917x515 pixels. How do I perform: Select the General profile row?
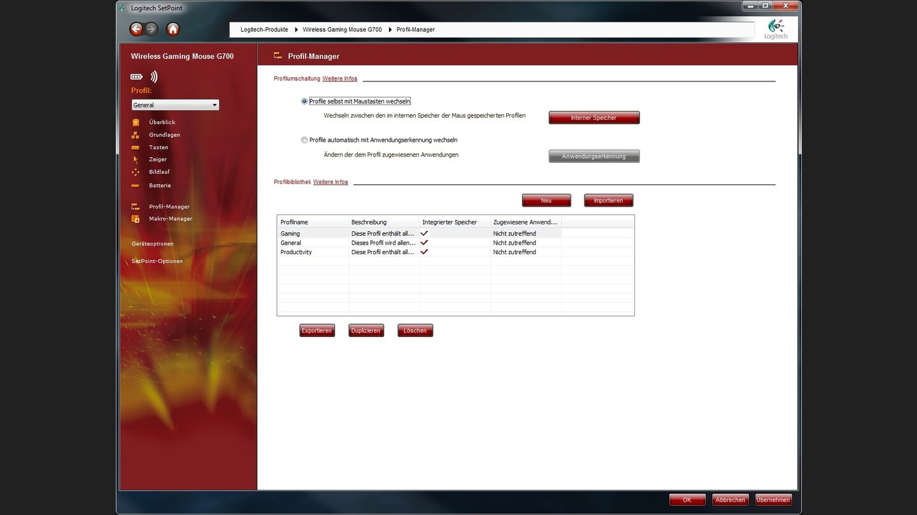(x=455, y=243)
